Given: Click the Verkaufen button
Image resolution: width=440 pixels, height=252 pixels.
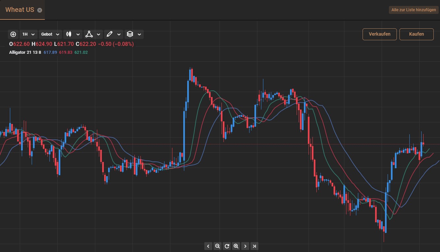Looking at the screenshot, I should 380,34.
